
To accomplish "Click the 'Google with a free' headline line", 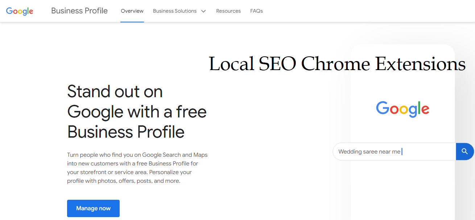I will [x=137, y=112].
